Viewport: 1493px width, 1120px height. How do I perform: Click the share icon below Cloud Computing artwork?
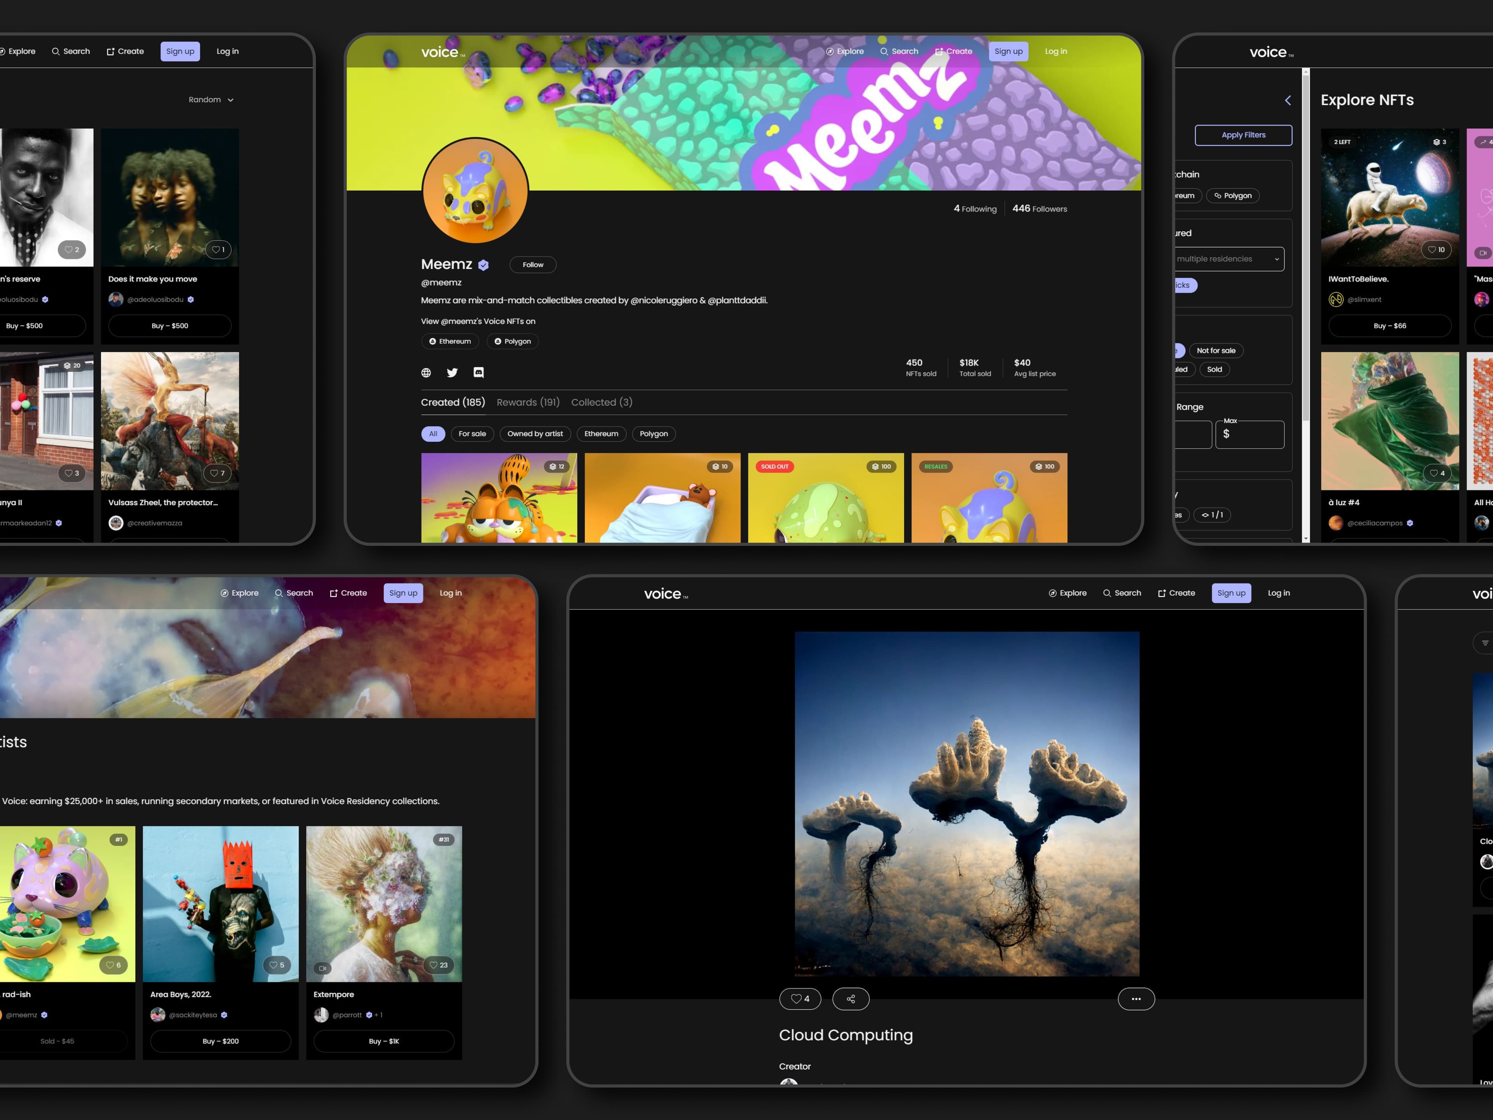[x=850, y=999]
